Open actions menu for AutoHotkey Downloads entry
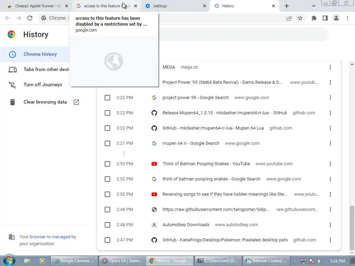 coord(330,224)
